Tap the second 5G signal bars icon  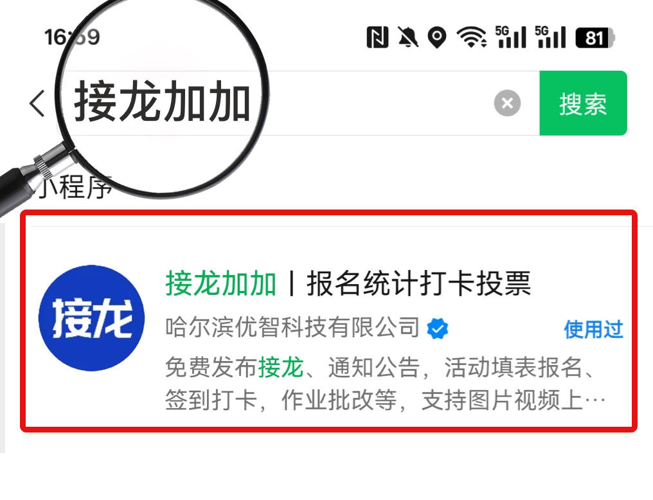point(550,37)
